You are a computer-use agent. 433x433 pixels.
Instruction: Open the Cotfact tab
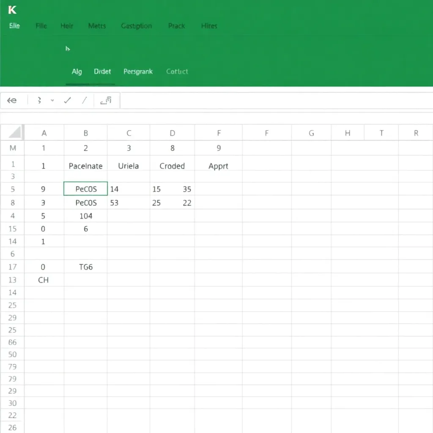pyautogui.click(x=177, y=71)
